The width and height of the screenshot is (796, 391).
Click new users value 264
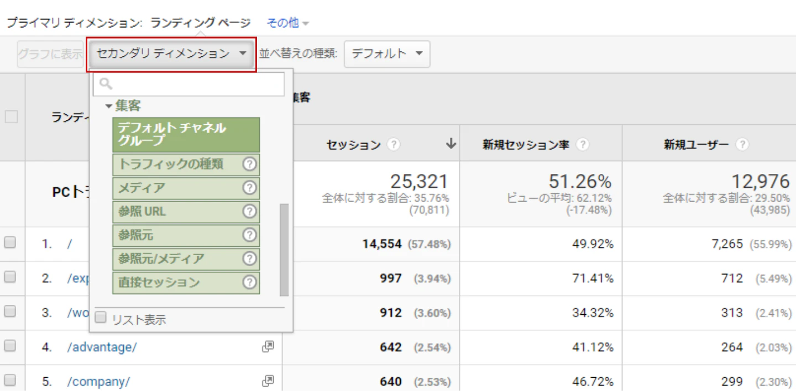(732, 347)
